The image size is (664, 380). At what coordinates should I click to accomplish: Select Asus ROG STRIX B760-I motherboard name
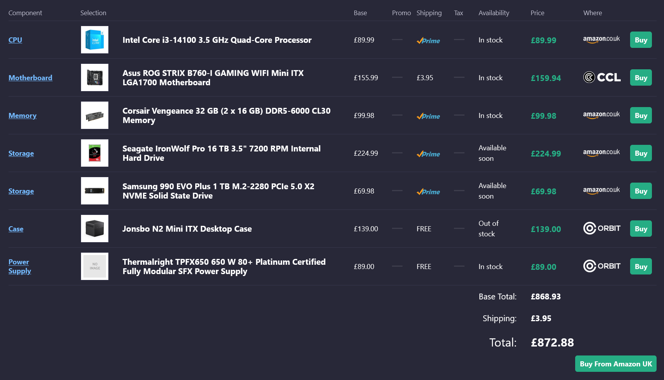[x=213, y=77]
